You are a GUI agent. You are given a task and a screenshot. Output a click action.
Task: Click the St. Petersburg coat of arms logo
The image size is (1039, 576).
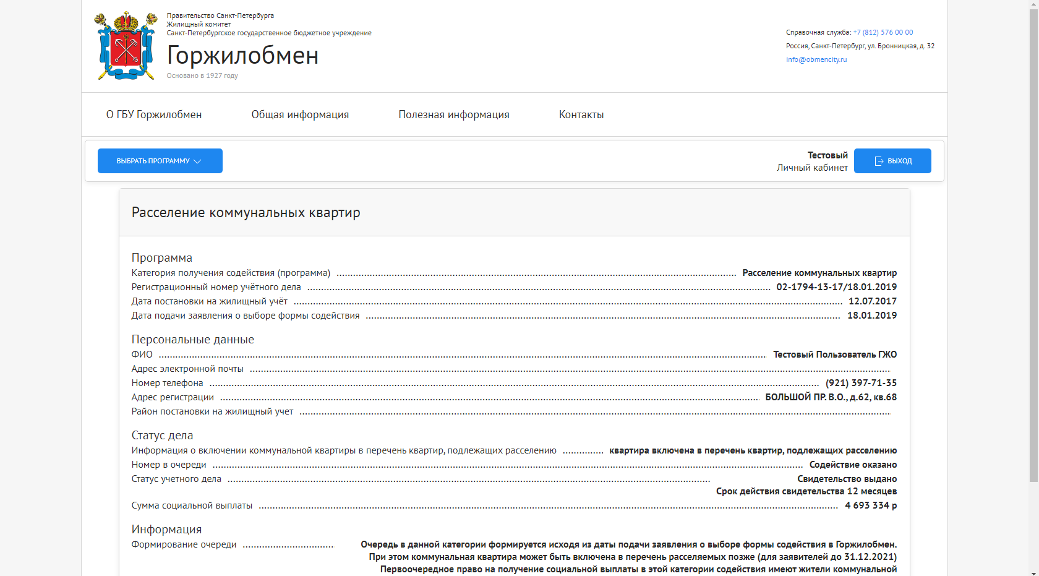point(126,46)
